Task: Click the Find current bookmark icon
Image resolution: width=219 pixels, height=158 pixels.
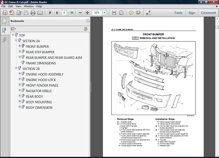Action: [x=86, y=29]
